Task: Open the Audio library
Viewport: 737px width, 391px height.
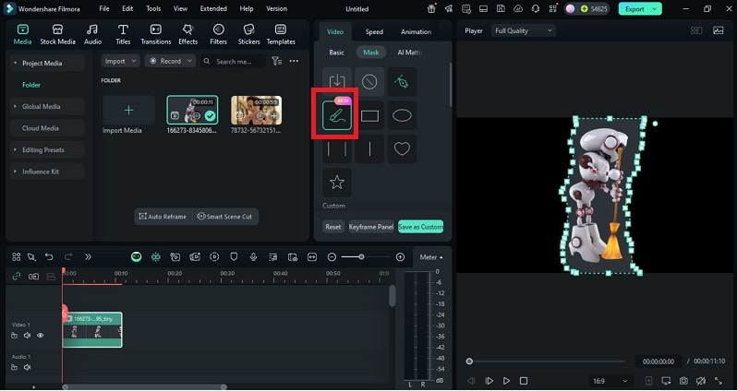Action: (92, 35)
